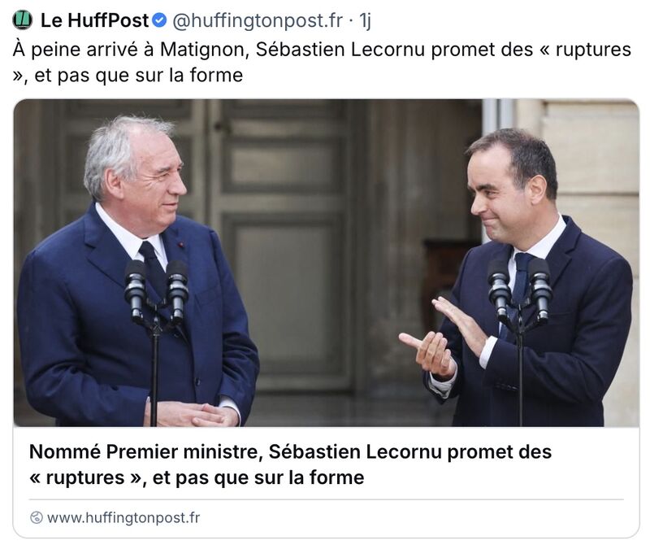This screenshot has width=650, height=549.
Task: Click 'Sébastien Lecornu' in the card headline
Action: click(x=355, y=451)
